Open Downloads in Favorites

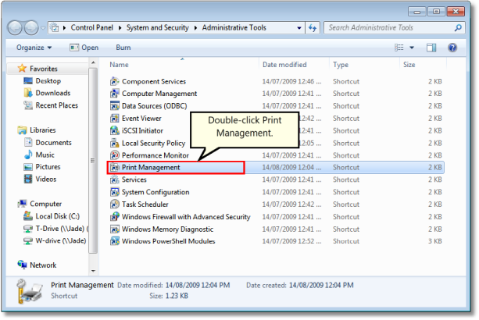(47, 93)
